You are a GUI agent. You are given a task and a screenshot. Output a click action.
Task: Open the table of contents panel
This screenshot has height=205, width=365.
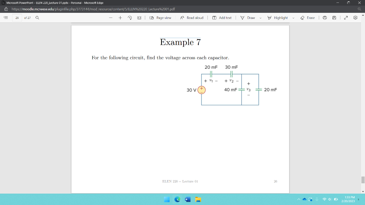[5, 17]
